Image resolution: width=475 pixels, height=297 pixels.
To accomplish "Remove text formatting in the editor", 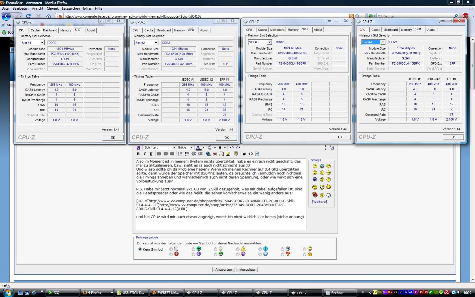I will pos(138,148).
